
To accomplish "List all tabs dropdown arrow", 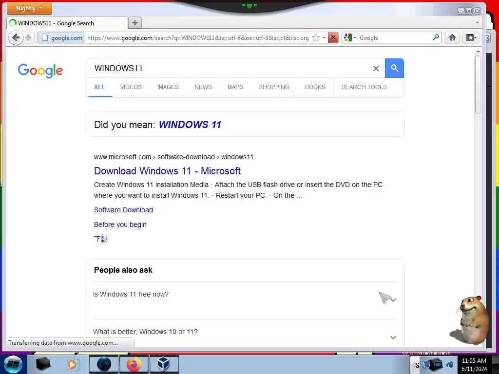I will (477, 22).
